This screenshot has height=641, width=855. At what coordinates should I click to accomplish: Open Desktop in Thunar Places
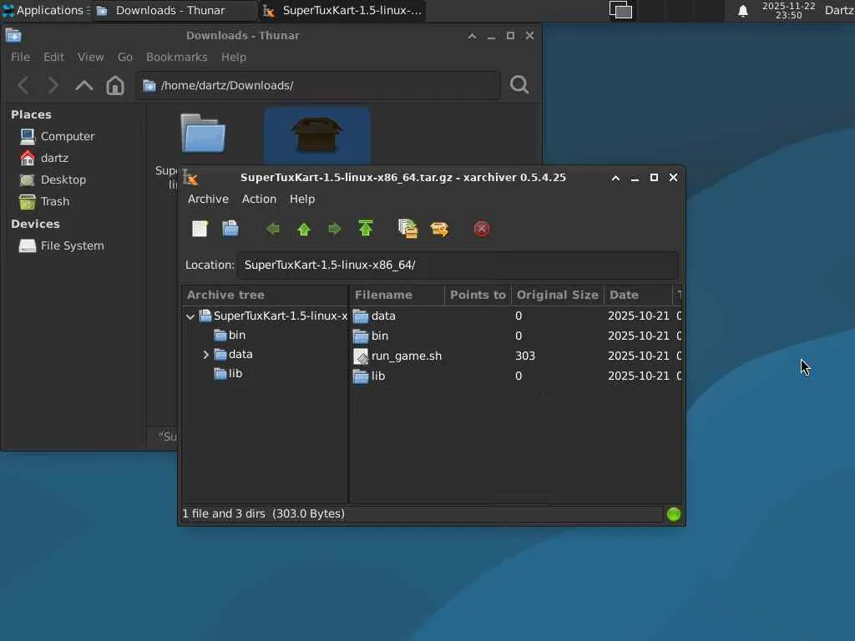pos(53,180)
